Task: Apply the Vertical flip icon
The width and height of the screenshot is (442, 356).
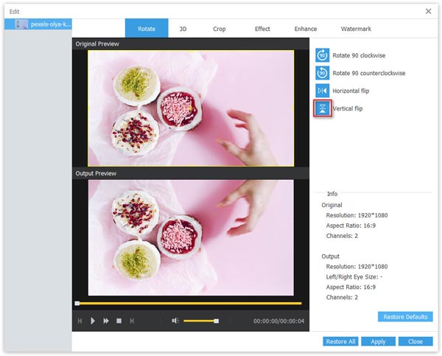Action: click(x=323, y=108)
